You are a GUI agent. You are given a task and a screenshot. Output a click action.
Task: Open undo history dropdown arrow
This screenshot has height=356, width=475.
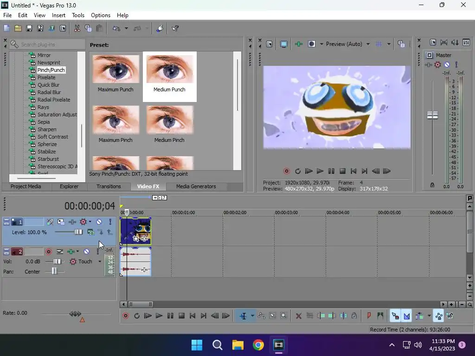[x=126, y=28]
